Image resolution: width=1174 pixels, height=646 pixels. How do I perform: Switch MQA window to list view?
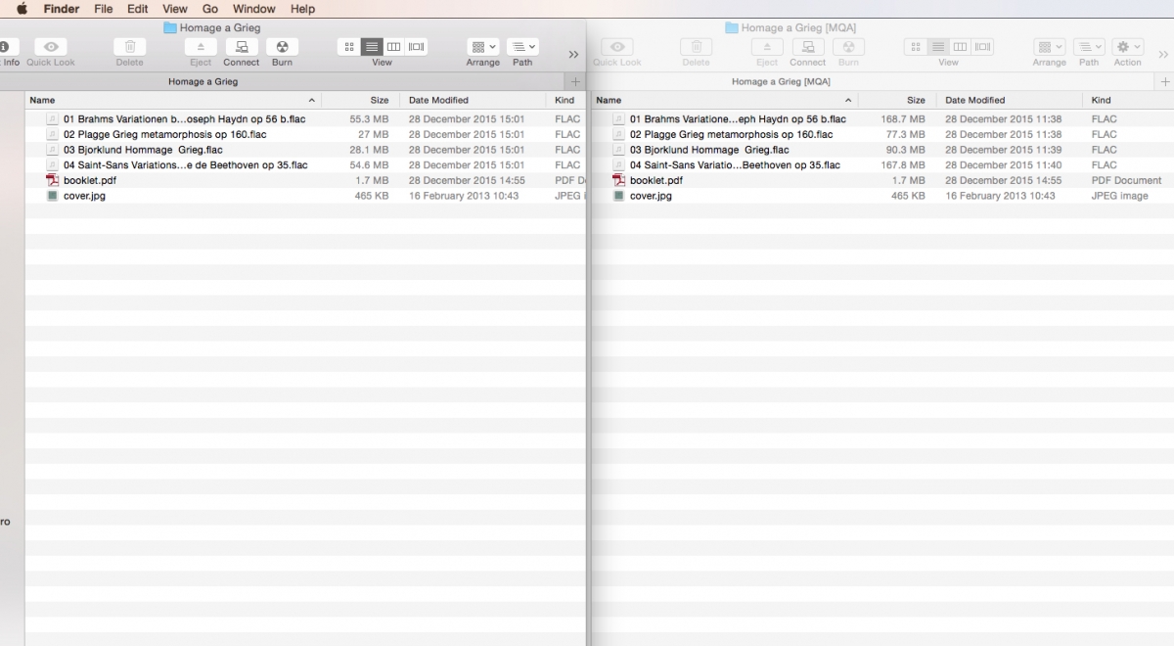coord(937,46)
